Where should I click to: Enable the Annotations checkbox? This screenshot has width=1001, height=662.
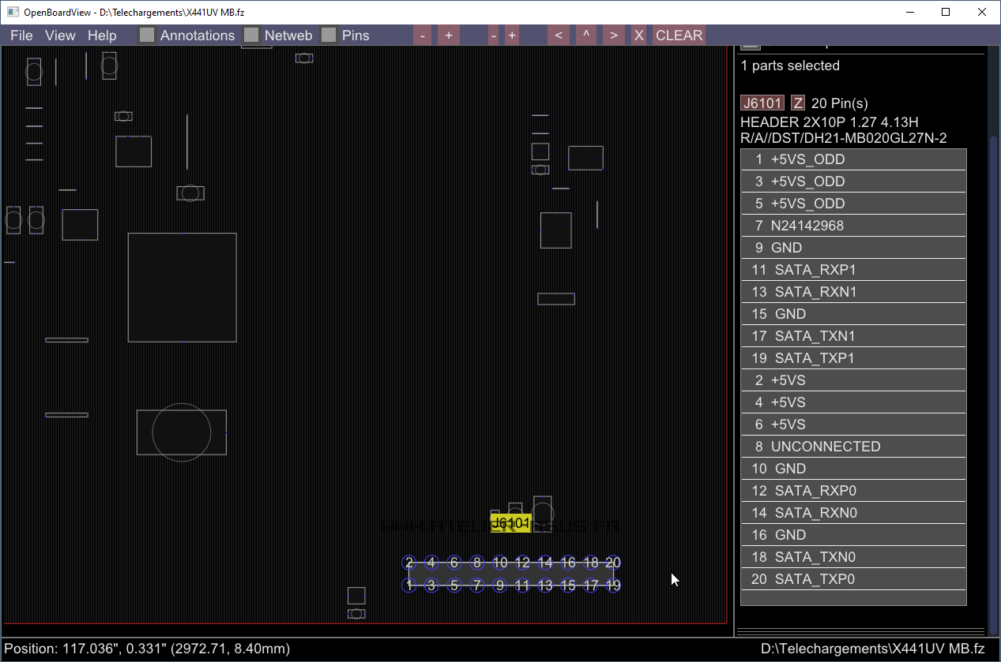(147, 36)
